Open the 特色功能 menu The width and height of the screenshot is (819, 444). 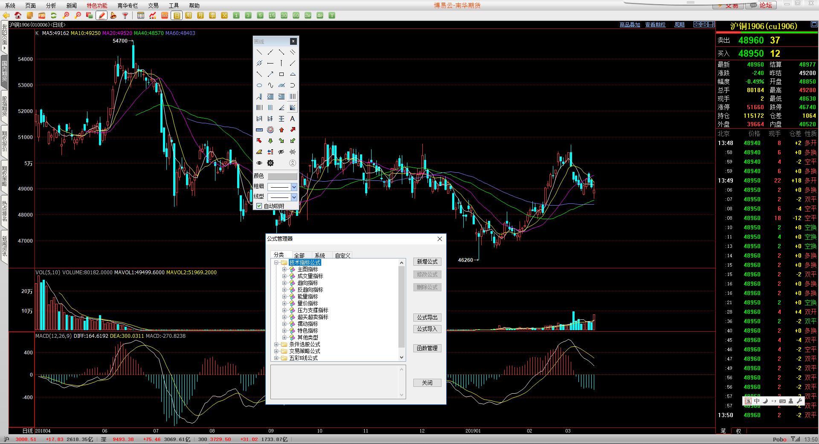pos(97,6)
